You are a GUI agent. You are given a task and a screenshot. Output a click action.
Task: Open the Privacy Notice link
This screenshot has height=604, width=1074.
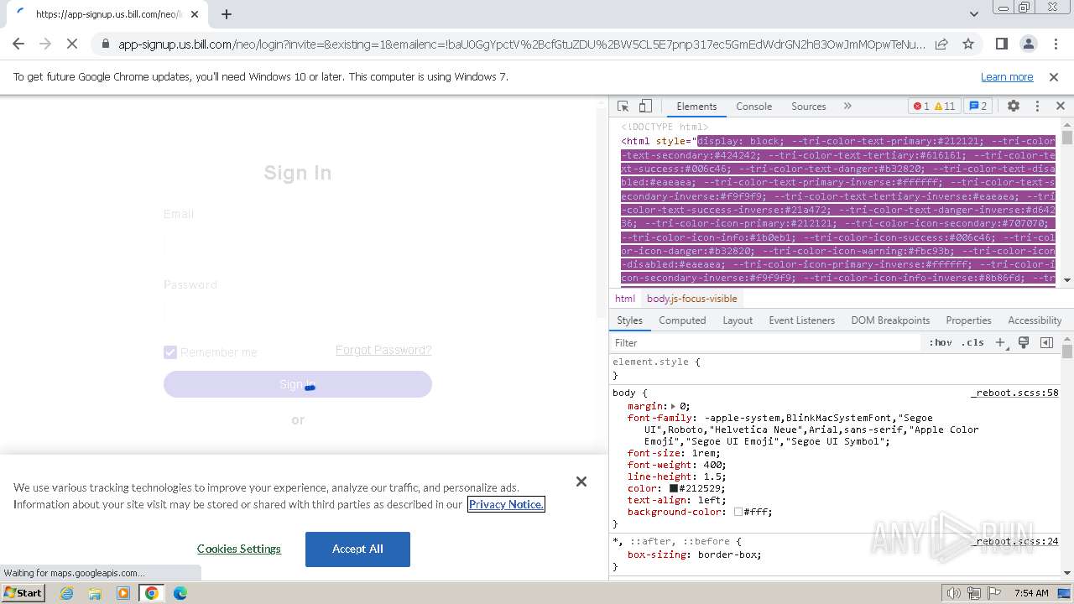click(x=506, y=504)
